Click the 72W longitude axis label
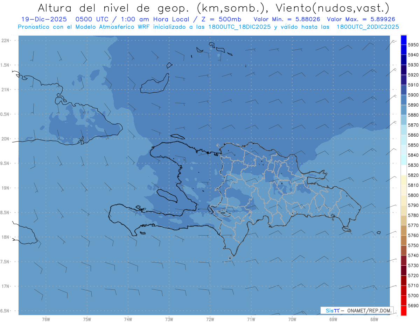The image size is (420, 324). (x=210, y=319)
